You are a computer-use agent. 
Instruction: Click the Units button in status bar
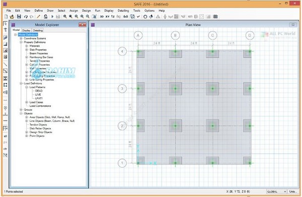pyautogui.click(x=292, y=191)
